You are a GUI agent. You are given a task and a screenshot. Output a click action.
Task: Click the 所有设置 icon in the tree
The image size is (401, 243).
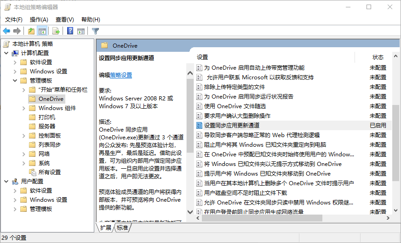(x=33, y=172)
